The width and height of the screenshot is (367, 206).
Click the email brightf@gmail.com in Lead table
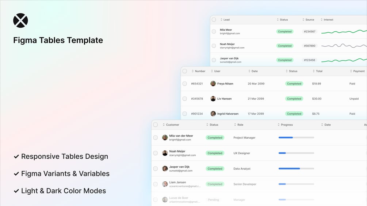click(230, 33)
